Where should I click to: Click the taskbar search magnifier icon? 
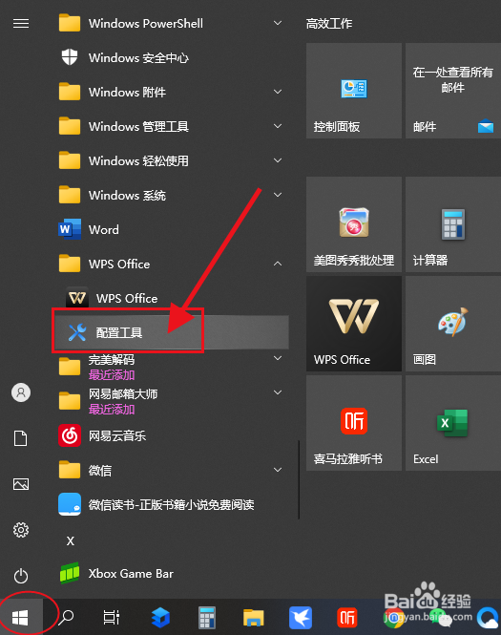(66, 617)
